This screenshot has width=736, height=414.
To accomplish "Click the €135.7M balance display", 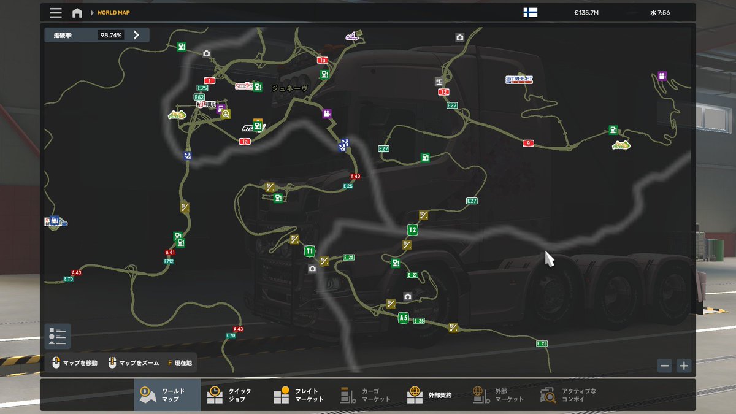I will tap(586, 12).
